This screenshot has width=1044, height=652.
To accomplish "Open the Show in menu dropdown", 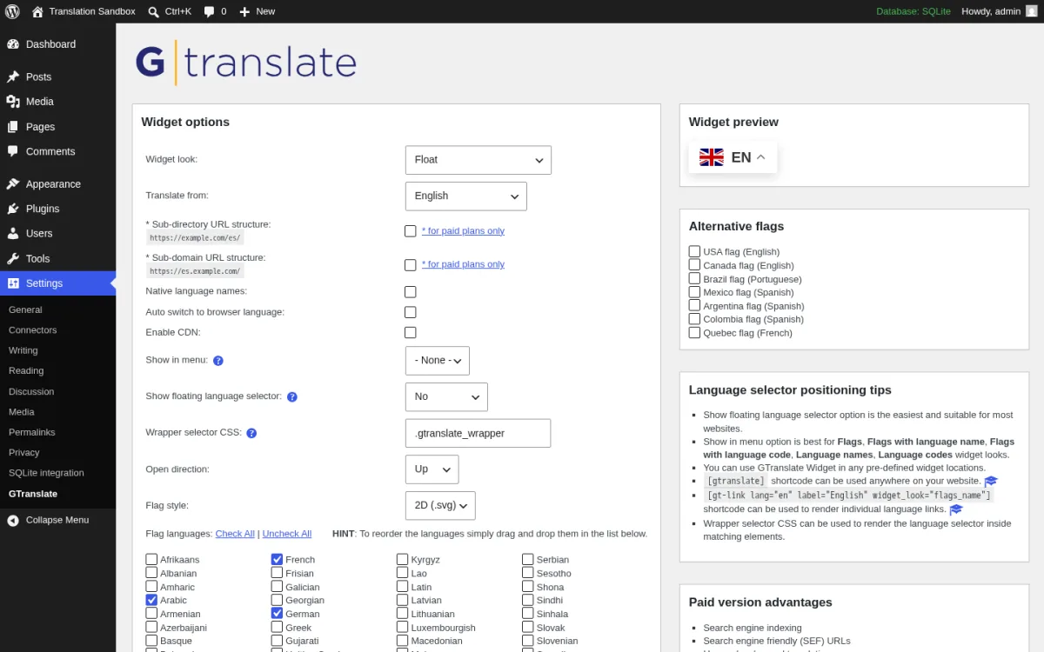I will (x=438, y=361).
